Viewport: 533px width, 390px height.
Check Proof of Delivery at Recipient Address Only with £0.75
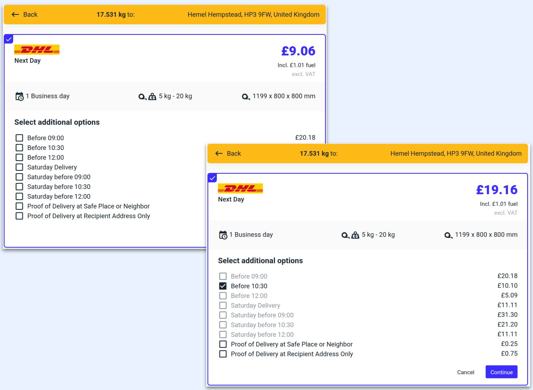tap(223, 354)
